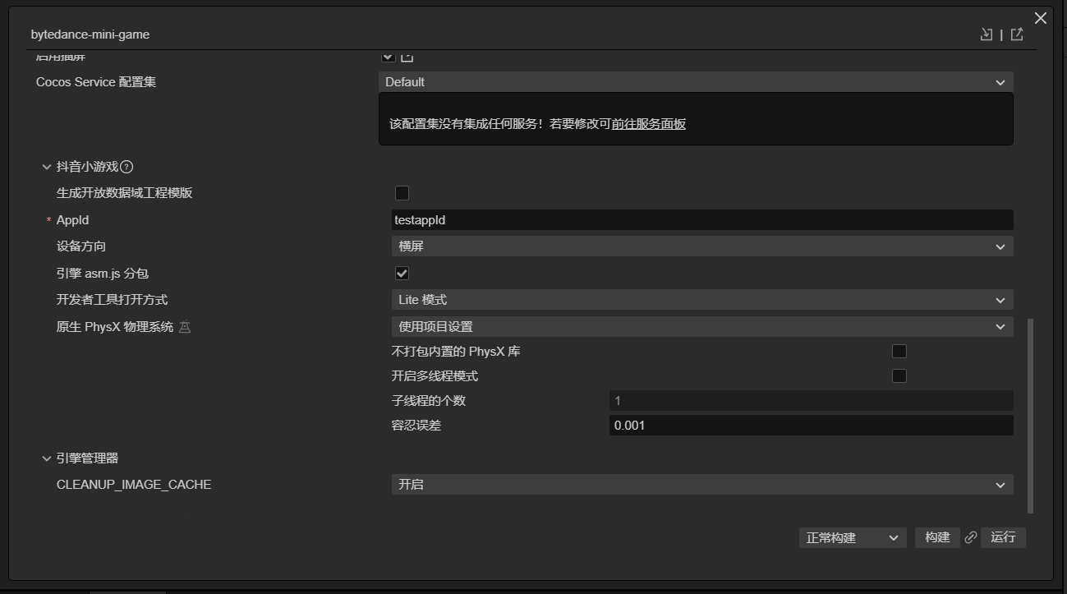Click the export build config icon
Screen dimensions: 1067x594
pos(1017,35)
